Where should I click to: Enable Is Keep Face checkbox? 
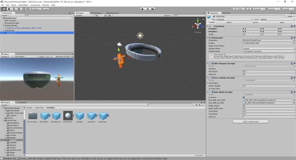point(243,89)
